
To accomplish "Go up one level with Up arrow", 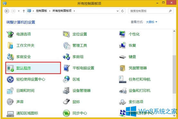I will click(24, 11).
